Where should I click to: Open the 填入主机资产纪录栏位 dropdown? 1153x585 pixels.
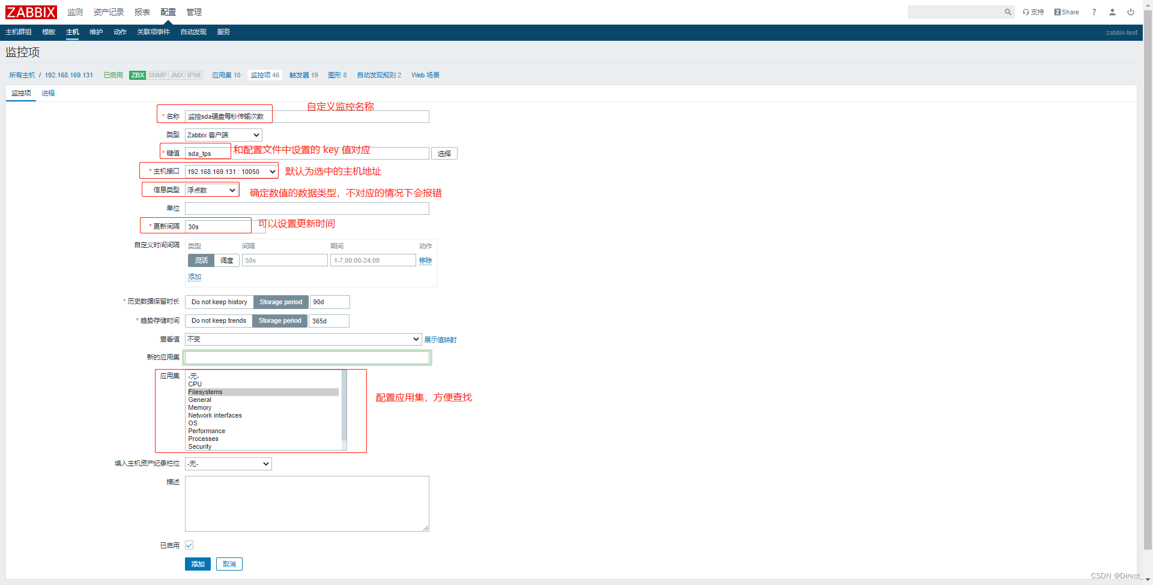[x=228, y=464]
